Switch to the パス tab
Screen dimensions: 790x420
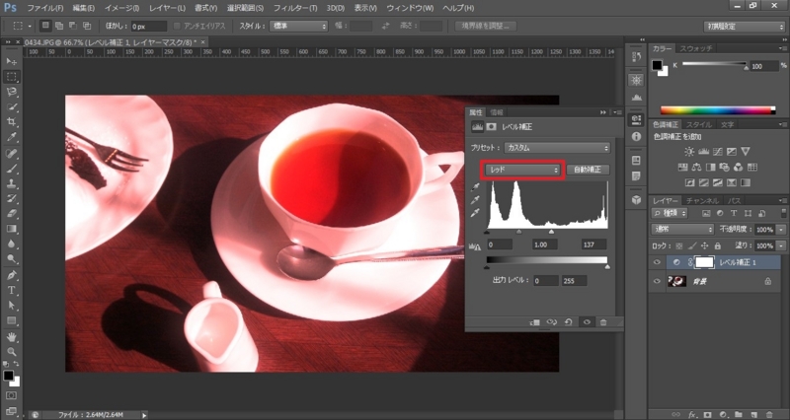[x=735, y=201]
